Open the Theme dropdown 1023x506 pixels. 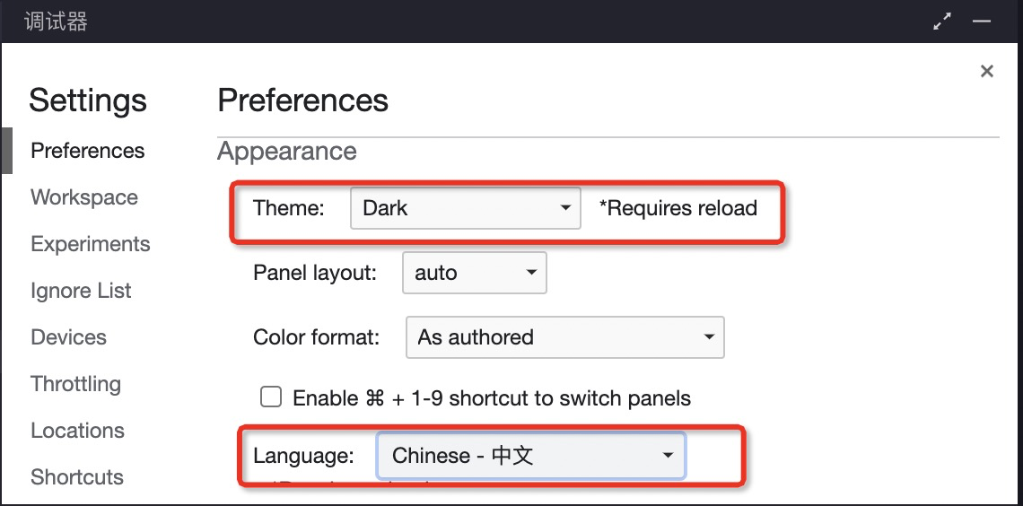coord(466,208)
